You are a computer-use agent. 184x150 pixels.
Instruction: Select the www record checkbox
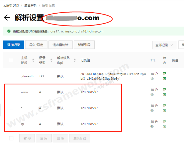coord(11,92)
